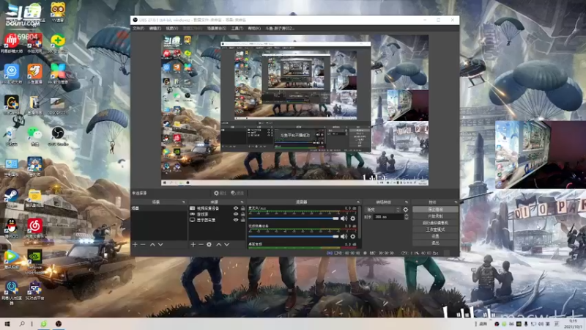Image resolution: width=586 pixels, height=330 pixels.
Task: Add a new scene with the plus icon
Action: [x=135, y=244]
